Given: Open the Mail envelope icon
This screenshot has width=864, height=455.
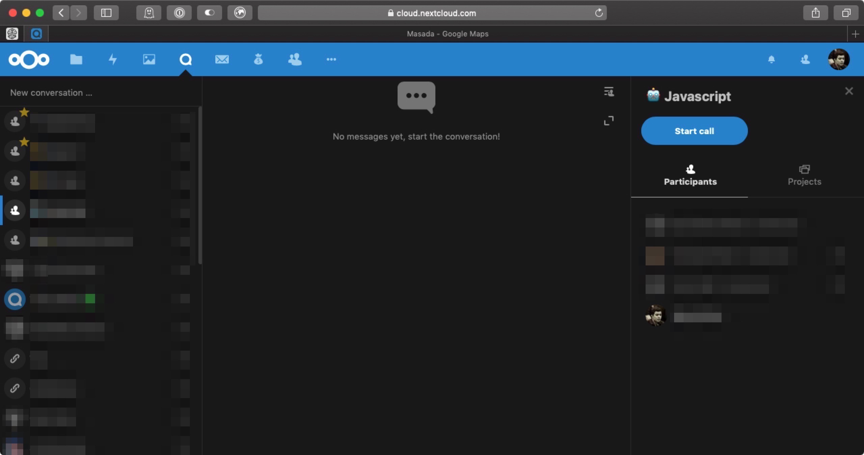Looking at the screenshot, I should click(x=222, y=59).
